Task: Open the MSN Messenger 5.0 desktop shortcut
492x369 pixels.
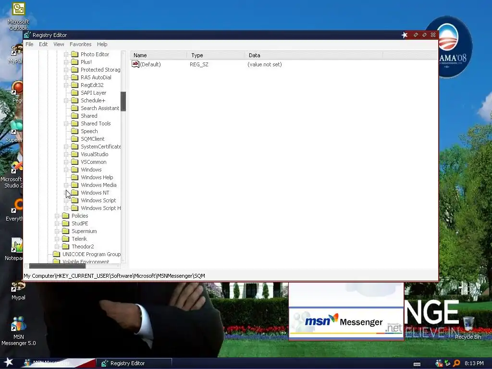Action: (x=19, y=331)
